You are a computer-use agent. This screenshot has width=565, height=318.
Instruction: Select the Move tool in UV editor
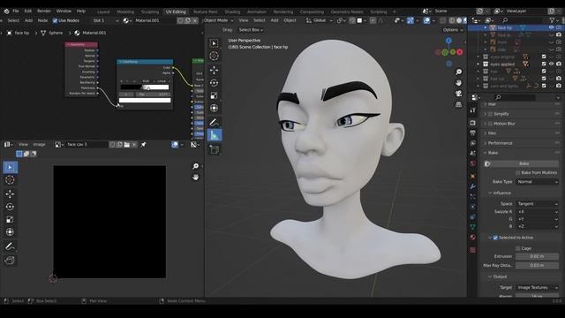[x=10, y=194]
